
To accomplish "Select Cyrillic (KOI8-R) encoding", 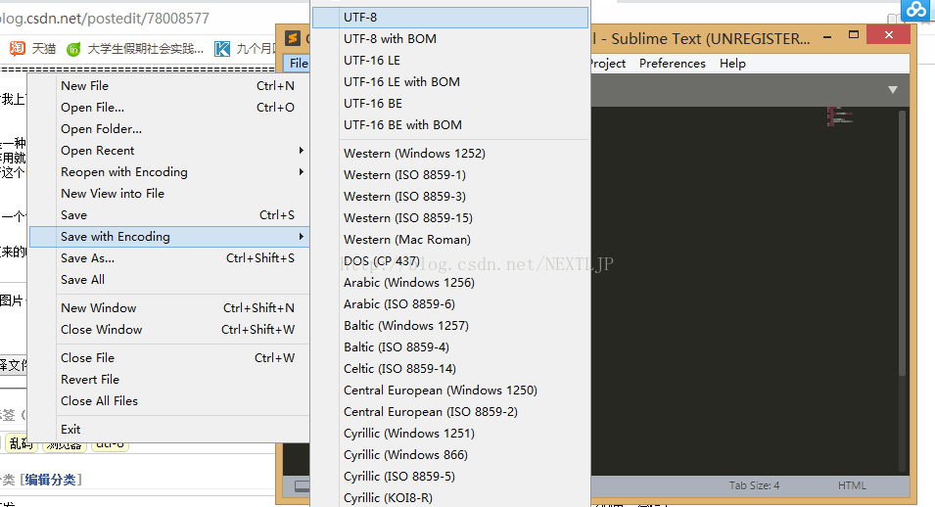I will click(450, 497).
